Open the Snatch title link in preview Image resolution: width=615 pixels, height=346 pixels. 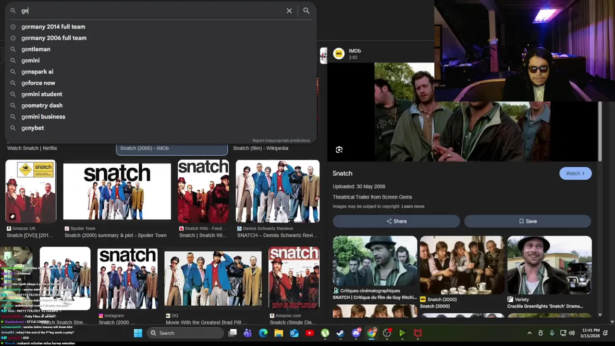coord(343,173)
